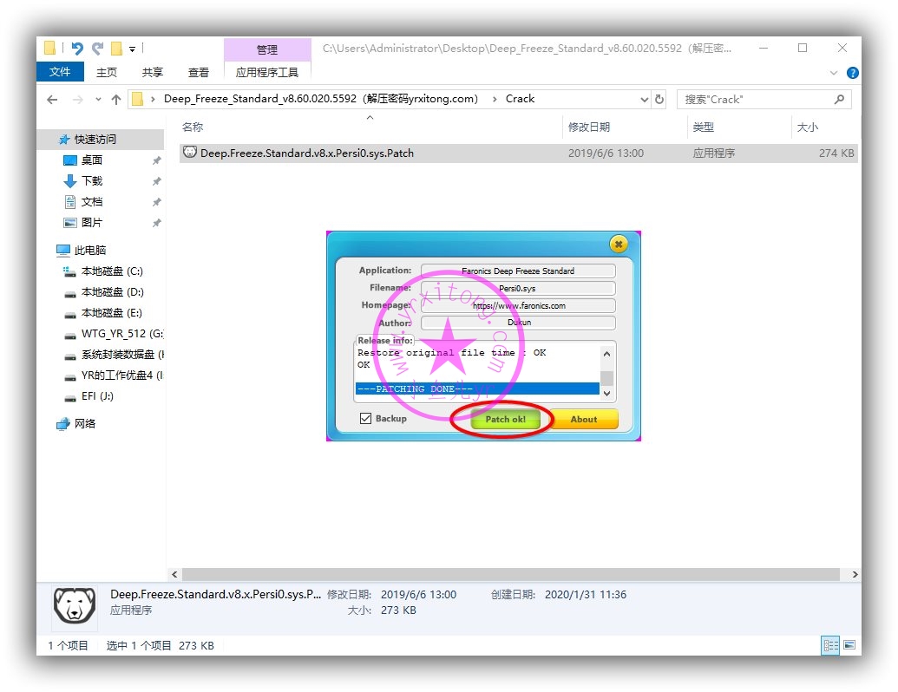898x692 pixels.
Task: Click the horizontal scrollbar right arrow
Action: tap(854, 574)
